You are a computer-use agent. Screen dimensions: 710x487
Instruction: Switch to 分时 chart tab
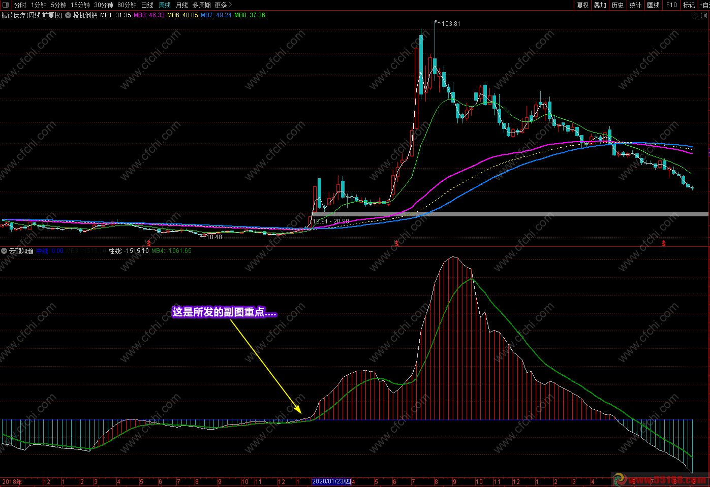[20, 5]
